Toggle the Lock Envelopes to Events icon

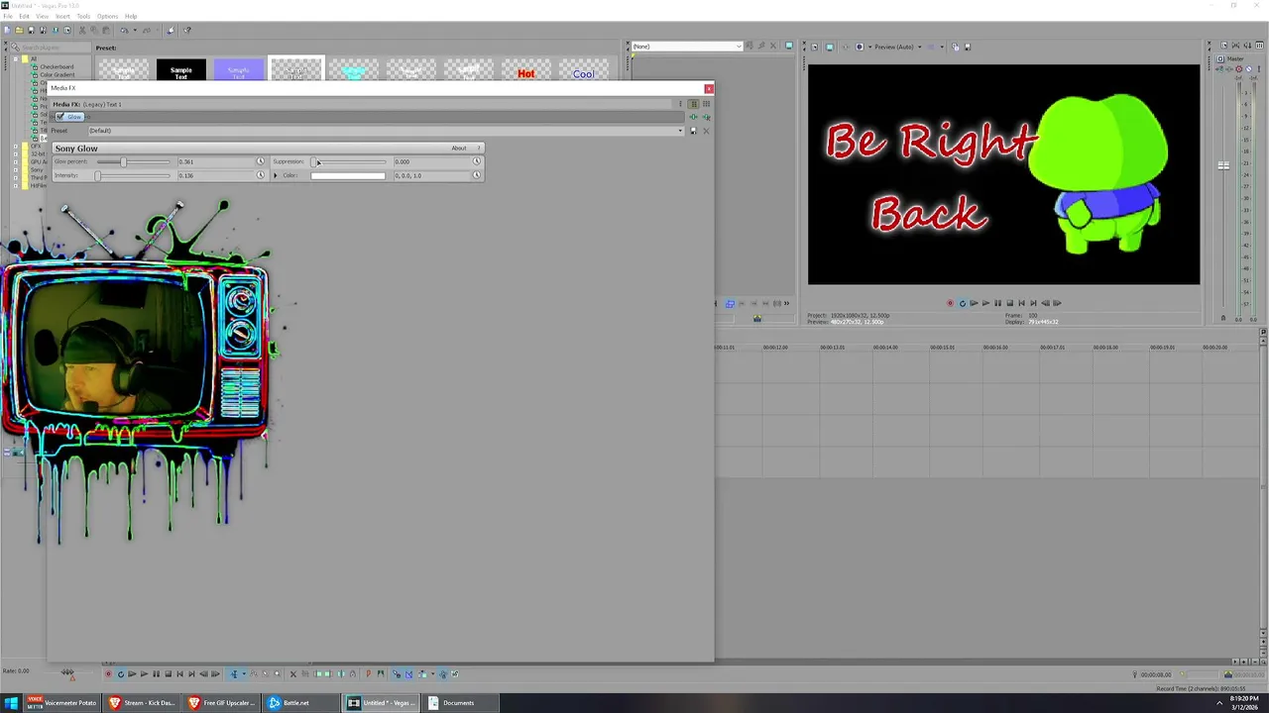(443, 674)
